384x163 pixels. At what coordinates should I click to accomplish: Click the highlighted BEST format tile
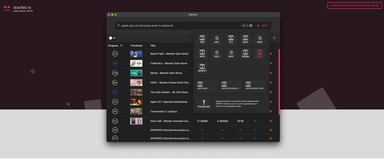point(260,54)
